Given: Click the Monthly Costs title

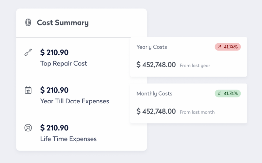Looking at the screenshot, I should pyautogui.click(x=154, y=94).
